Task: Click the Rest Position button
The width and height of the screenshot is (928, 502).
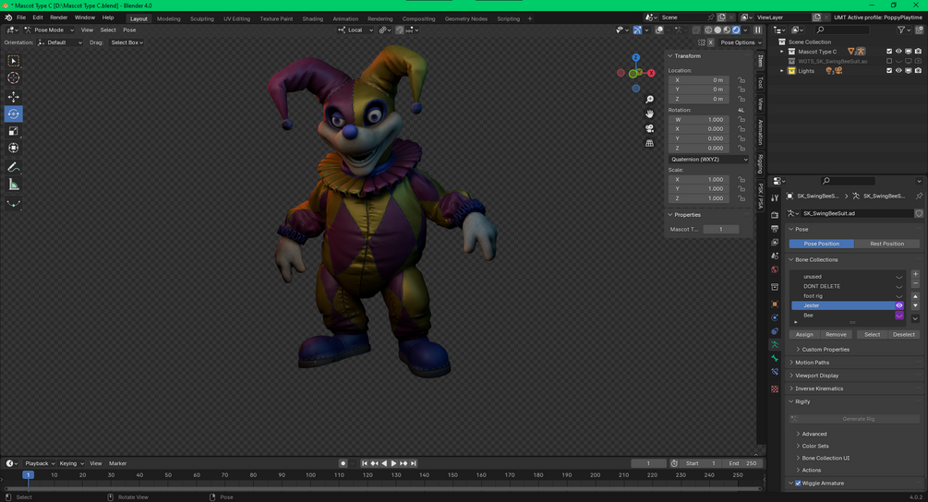Action: click(886, 244)
